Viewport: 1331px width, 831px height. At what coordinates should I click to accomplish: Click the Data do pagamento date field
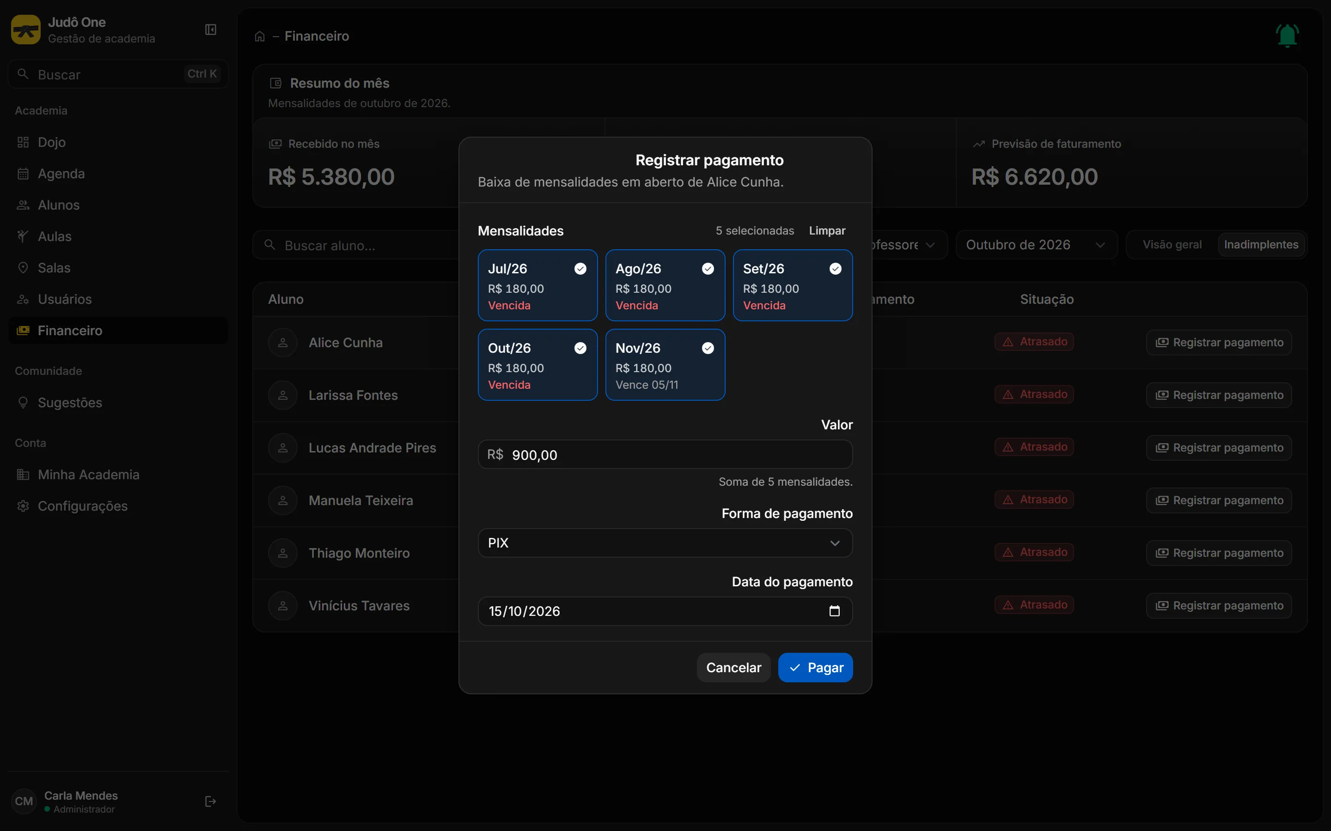(665, 611)
